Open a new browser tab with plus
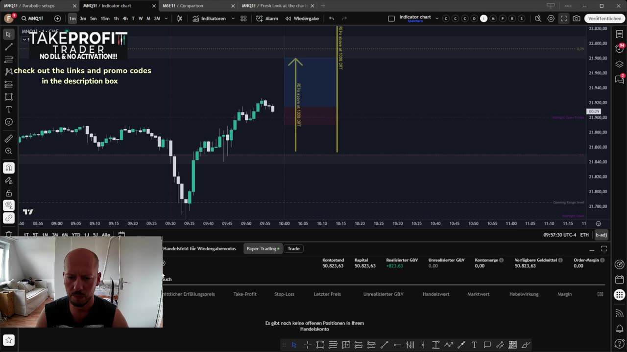The height and width of the screenshot is (352, 627). 323,6
